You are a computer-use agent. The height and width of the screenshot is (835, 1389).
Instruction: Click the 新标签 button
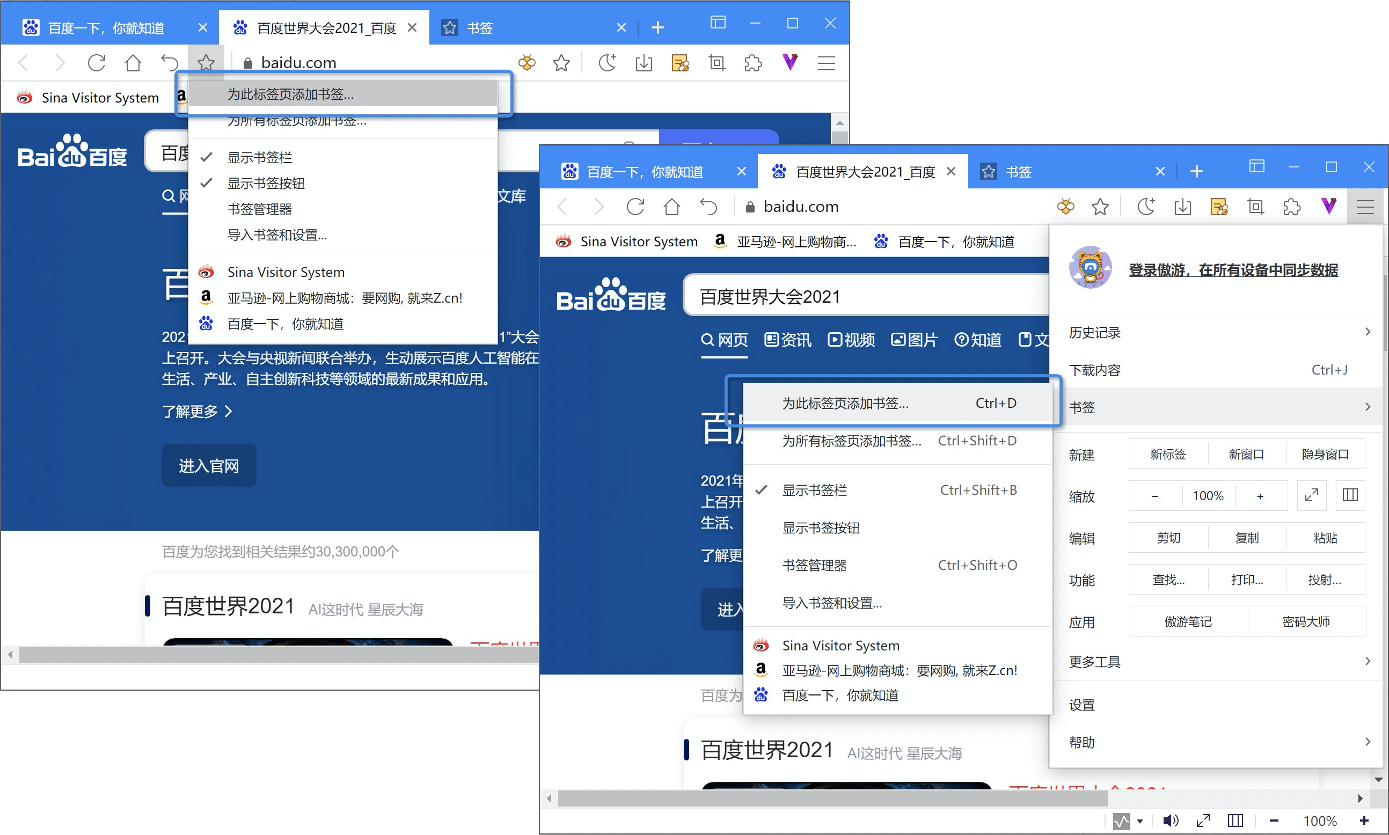(x=1168, y=454)
